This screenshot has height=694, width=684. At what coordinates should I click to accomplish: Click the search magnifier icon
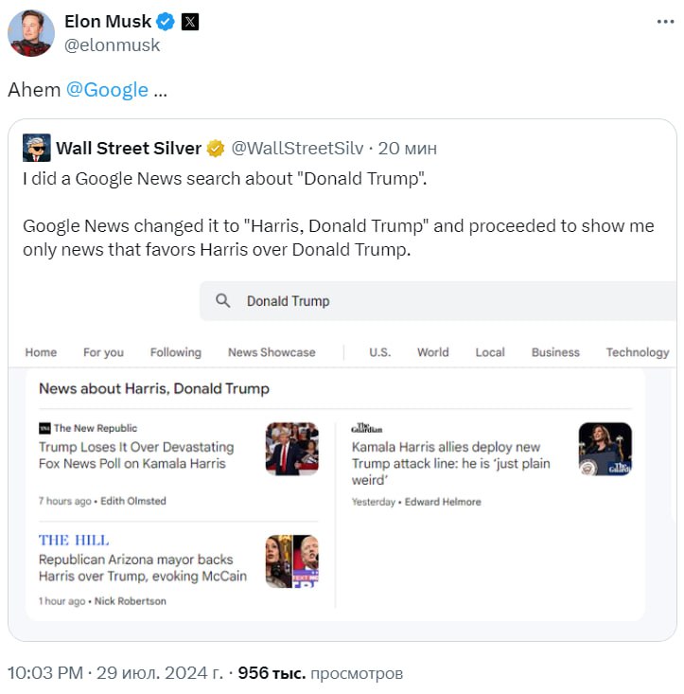(x=223, y=301)
